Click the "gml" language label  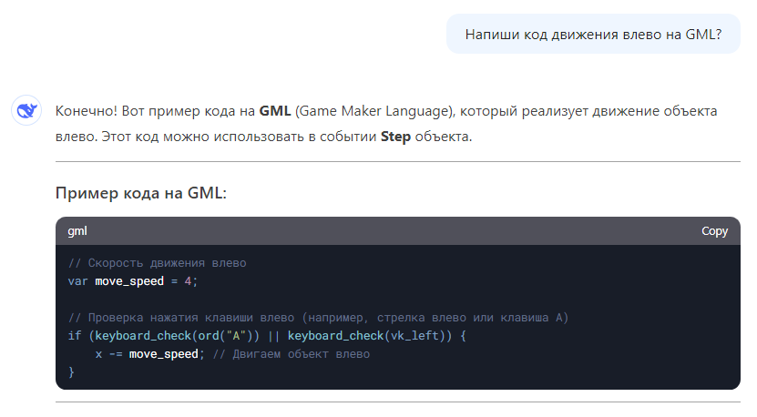click(x=77, y=231)
